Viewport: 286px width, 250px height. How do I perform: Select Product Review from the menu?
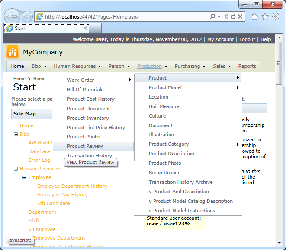(85, 146)
